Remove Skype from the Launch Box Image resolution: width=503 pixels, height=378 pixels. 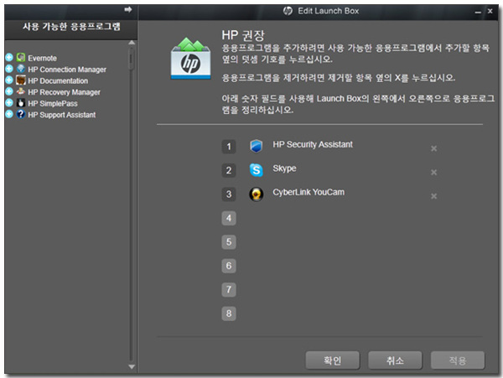click(x=433, y=173)
